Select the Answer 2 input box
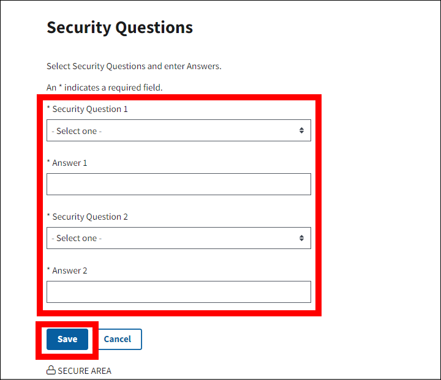The image size is (441, 380). (x=178, y=292)
